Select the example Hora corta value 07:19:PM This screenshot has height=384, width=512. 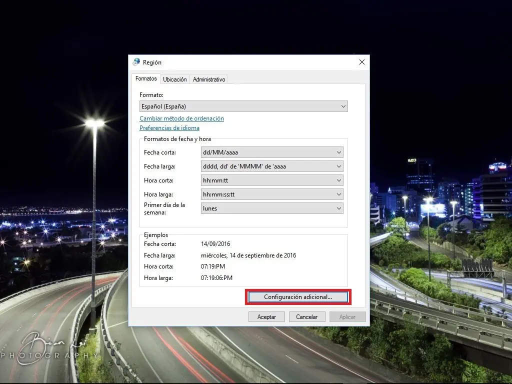pyautogui.click(x=213, y=266)
